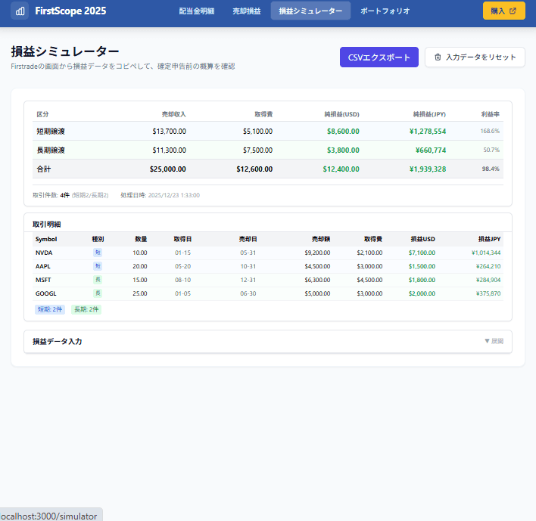536x521 pixels.
Task: Open the 配当金明細 tab
Action: (196, 11)
